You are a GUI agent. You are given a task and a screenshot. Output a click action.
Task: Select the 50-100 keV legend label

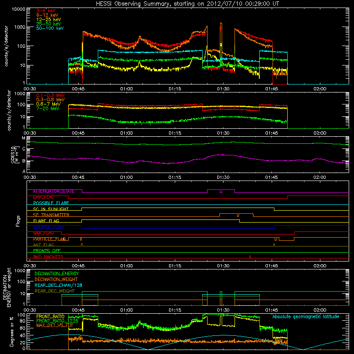click(x=50, y=28)
